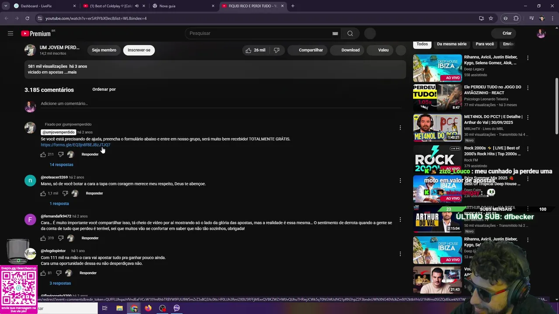The height and width of the screenshot is (314, 559).
Task: Click the Download button
Action: [346, 50]
